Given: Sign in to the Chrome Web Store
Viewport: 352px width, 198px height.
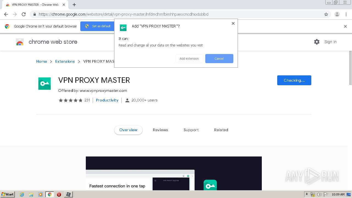Looking at the screenshot, I should (x=330, y=42).
